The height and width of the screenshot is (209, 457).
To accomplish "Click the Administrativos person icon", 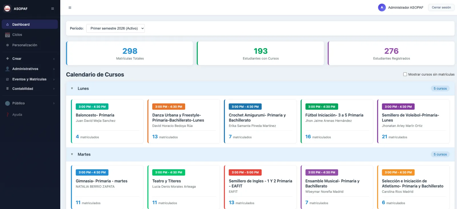I will pyautogui.click(x=7, y=69).
